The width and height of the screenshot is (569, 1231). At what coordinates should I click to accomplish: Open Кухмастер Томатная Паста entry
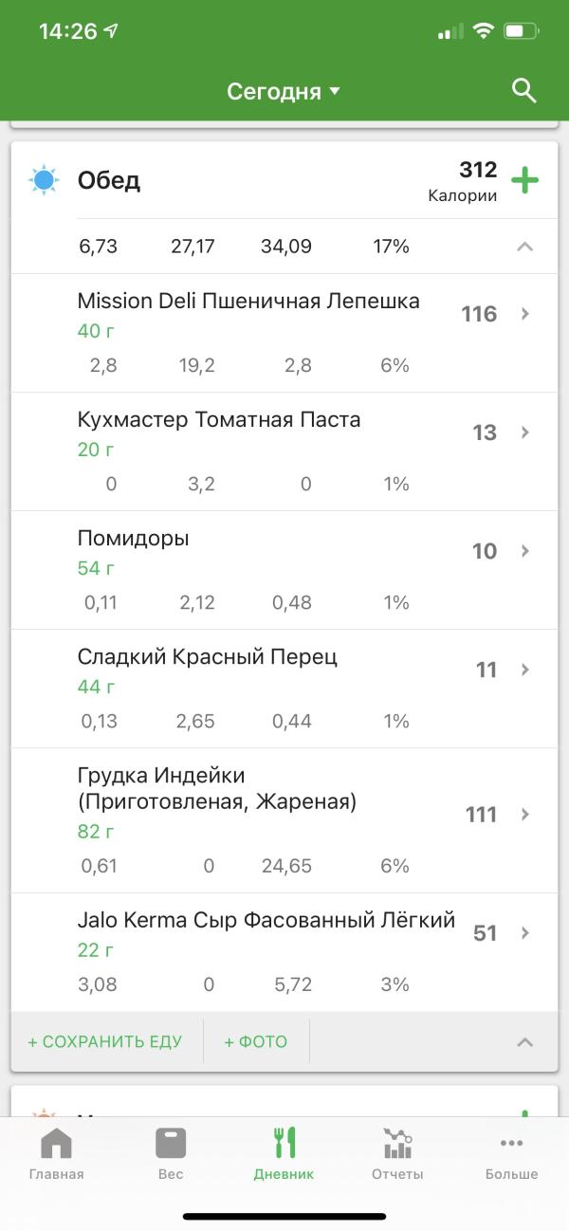pyautogui.click(x=284, y=451)
